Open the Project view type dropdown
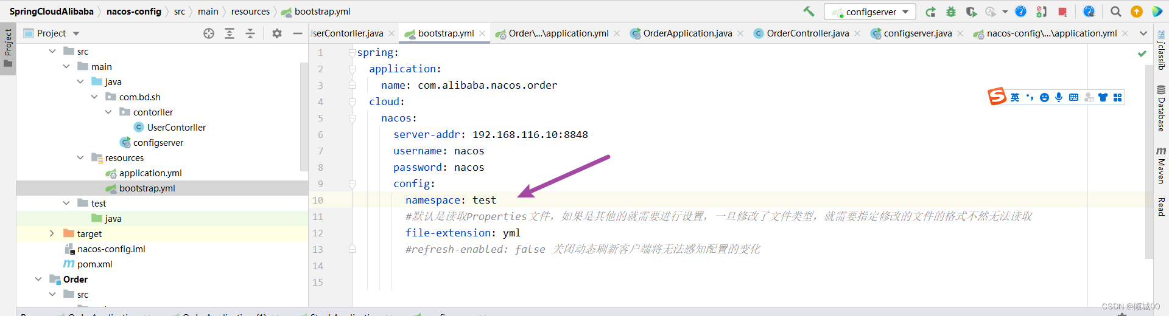 click(x=76, y=33)
